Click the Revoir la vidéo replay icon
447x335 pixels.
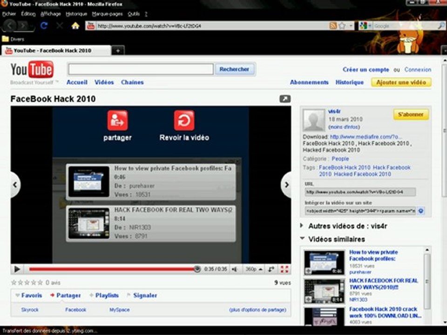pyautogui.click(x=184, y=120)
